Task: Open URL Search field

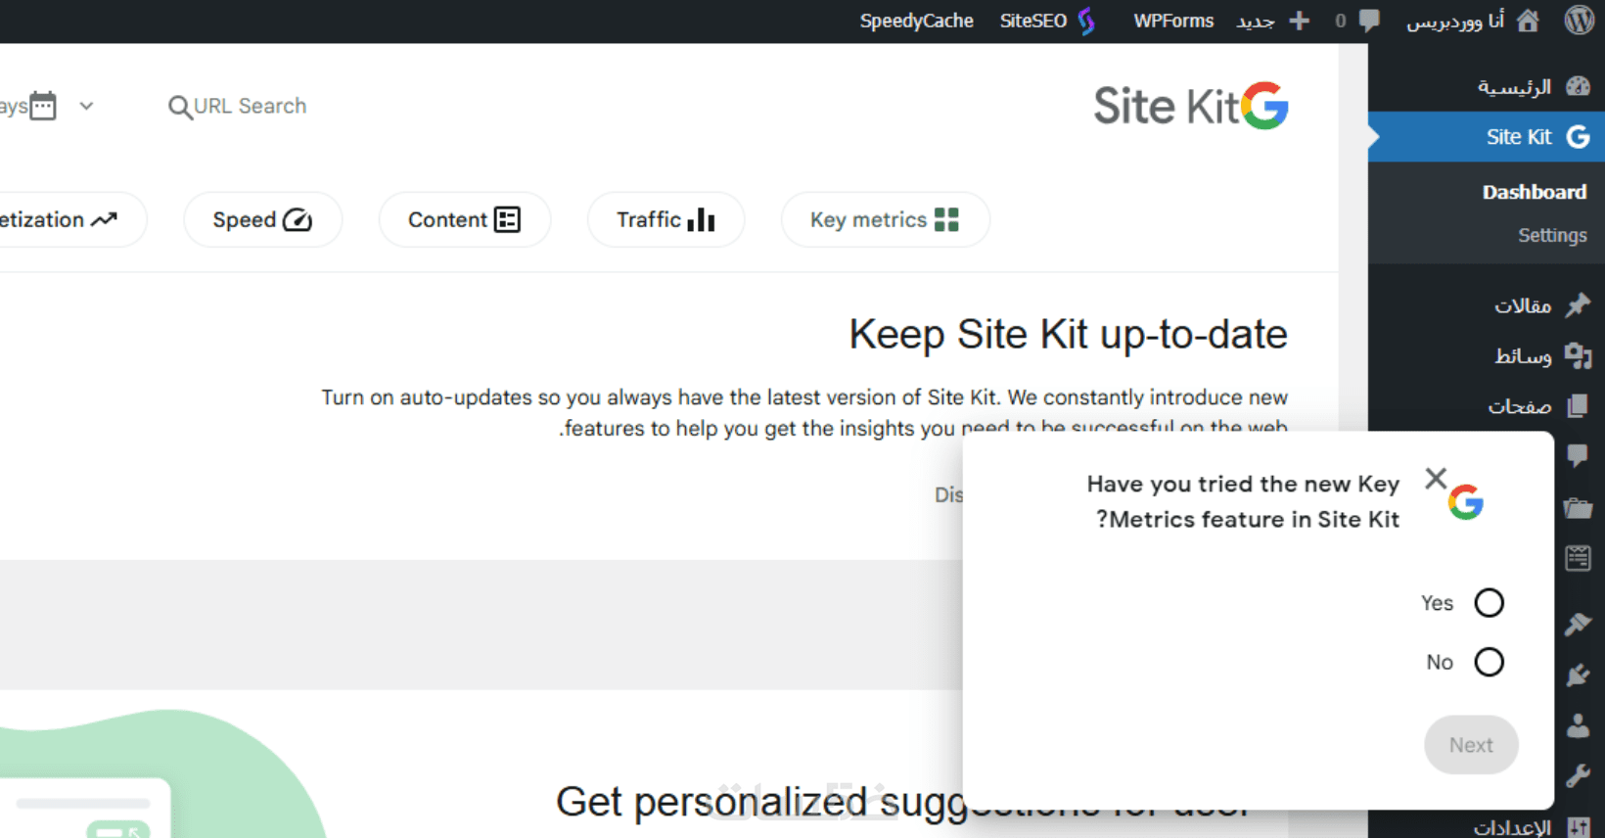Action: click(x=237, y=106)
